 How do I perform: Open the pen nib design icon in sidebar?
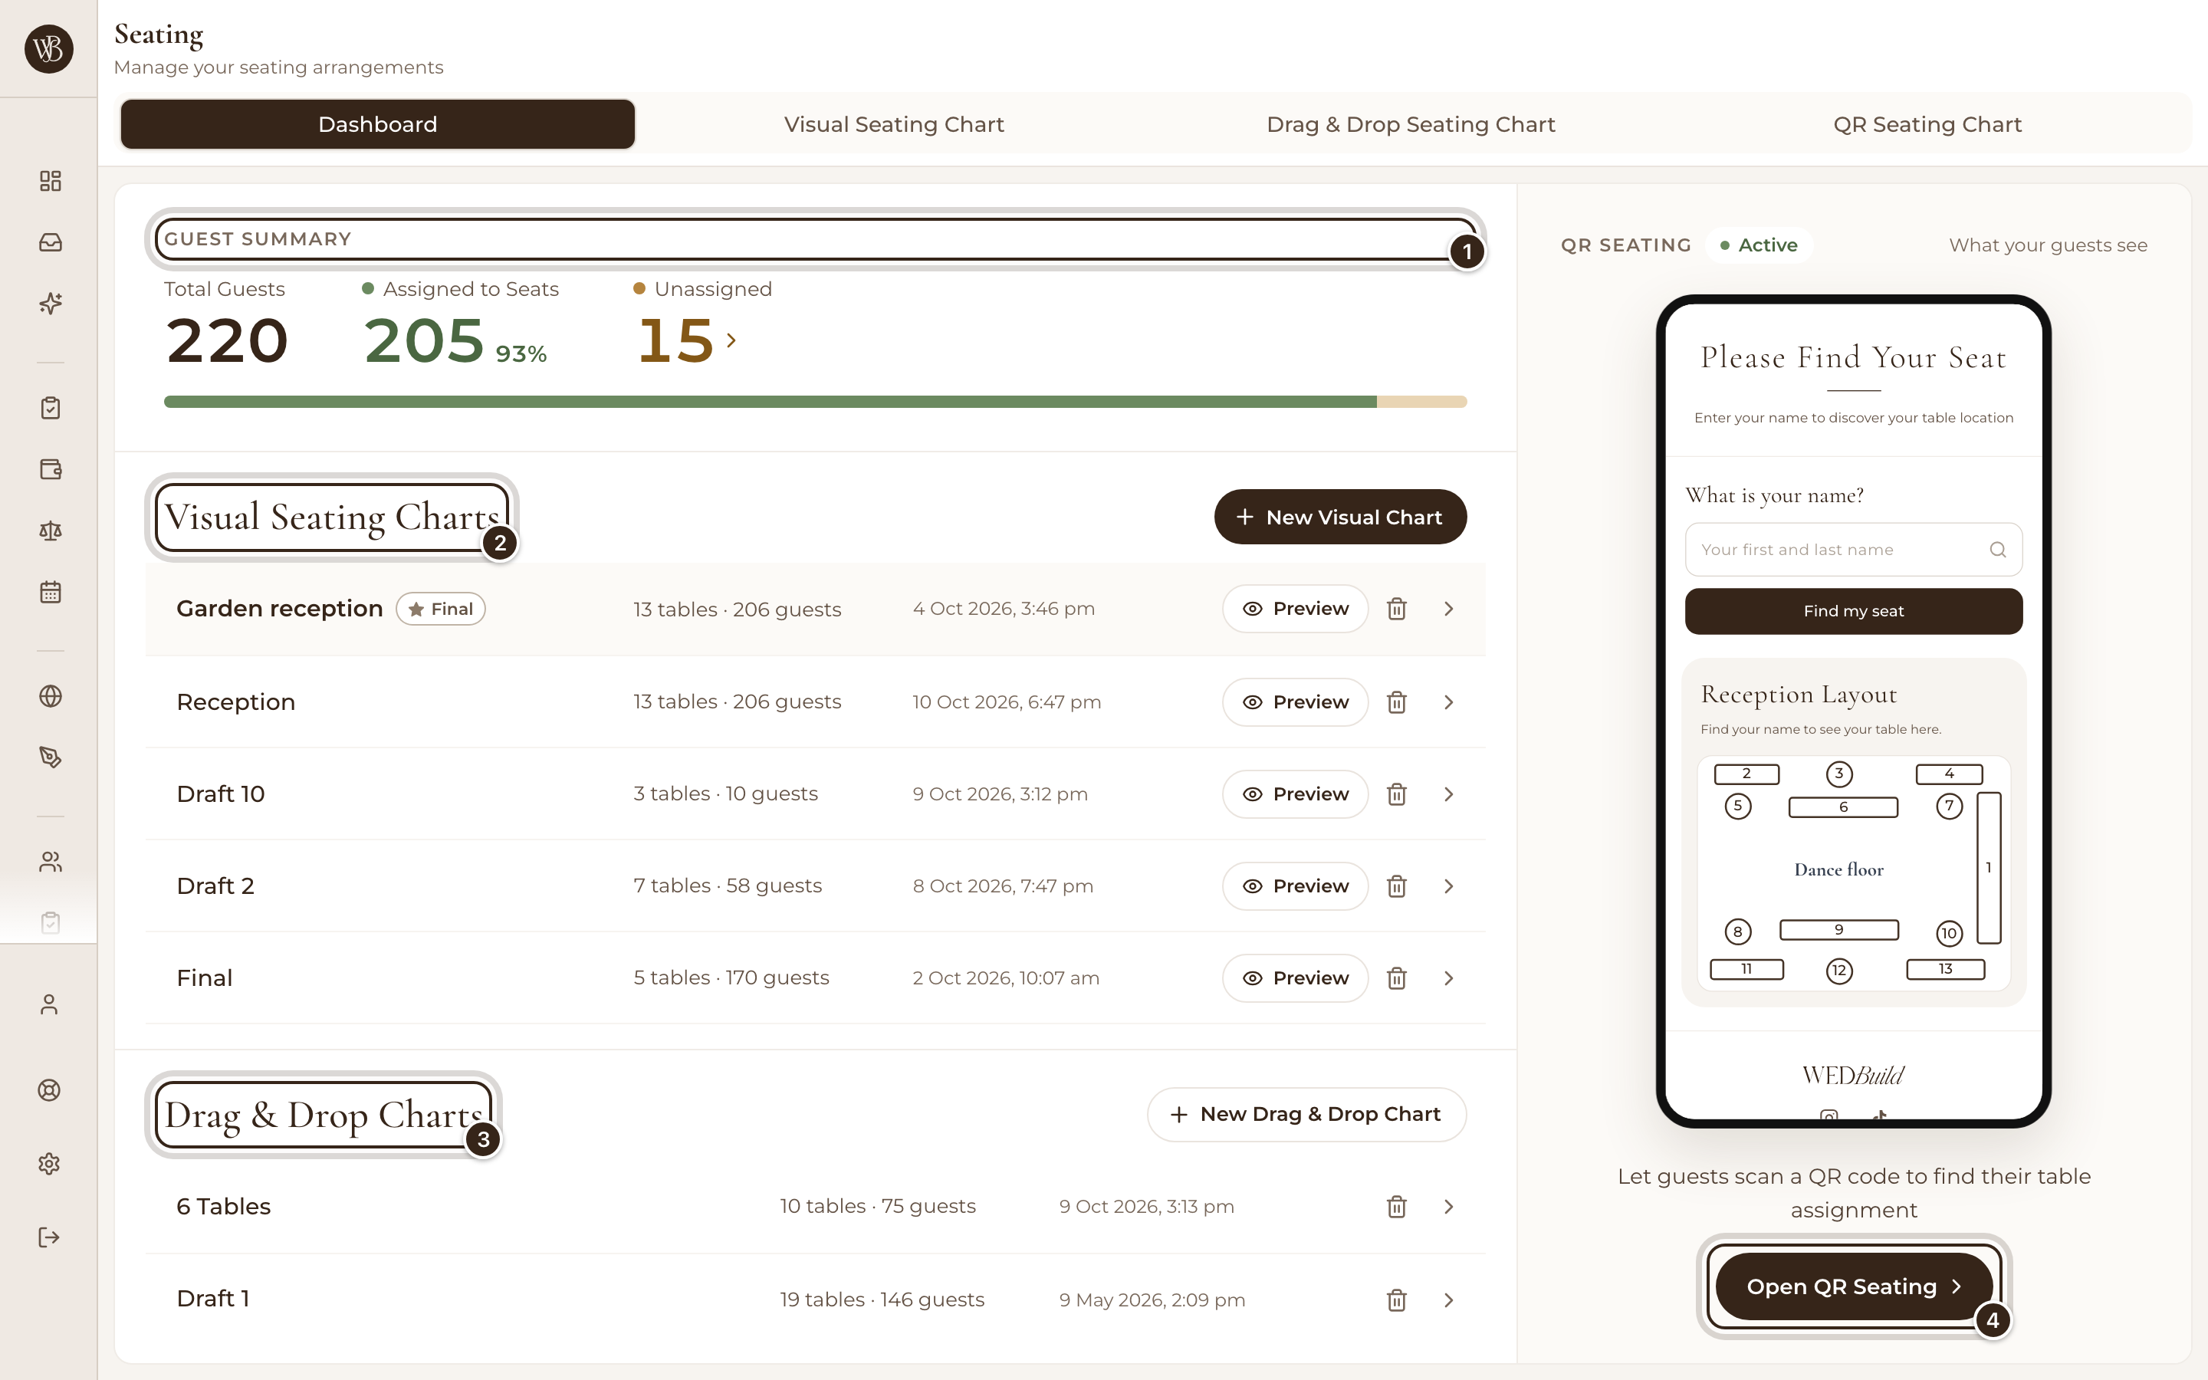(50, 757)
